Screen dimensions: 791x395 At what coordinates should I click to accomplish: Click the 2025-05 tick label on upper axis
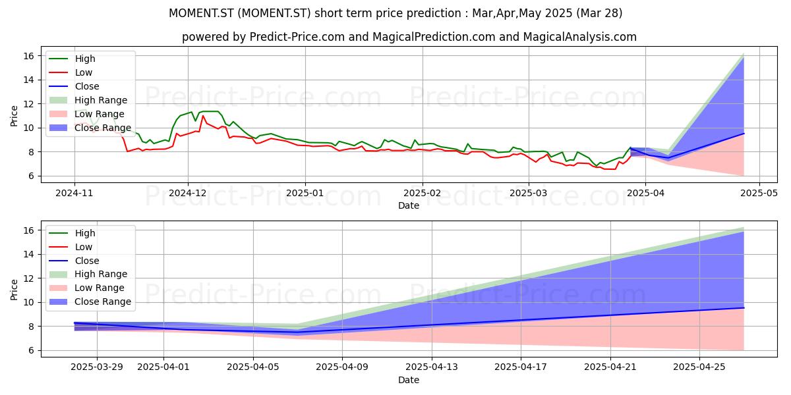pos(759,194)
